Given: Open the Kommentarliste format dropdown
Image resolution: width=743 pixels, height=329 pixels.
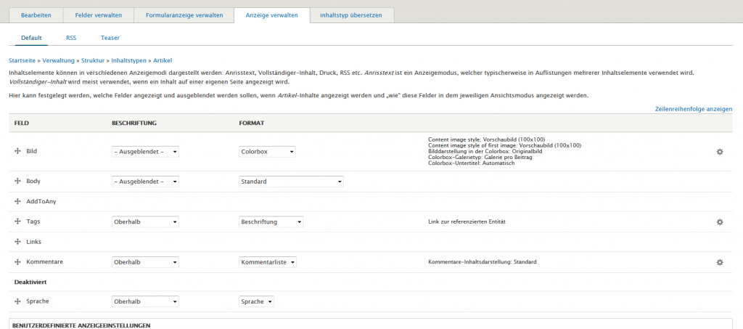Looking at the screenshot, I should [x=268, y=261].
